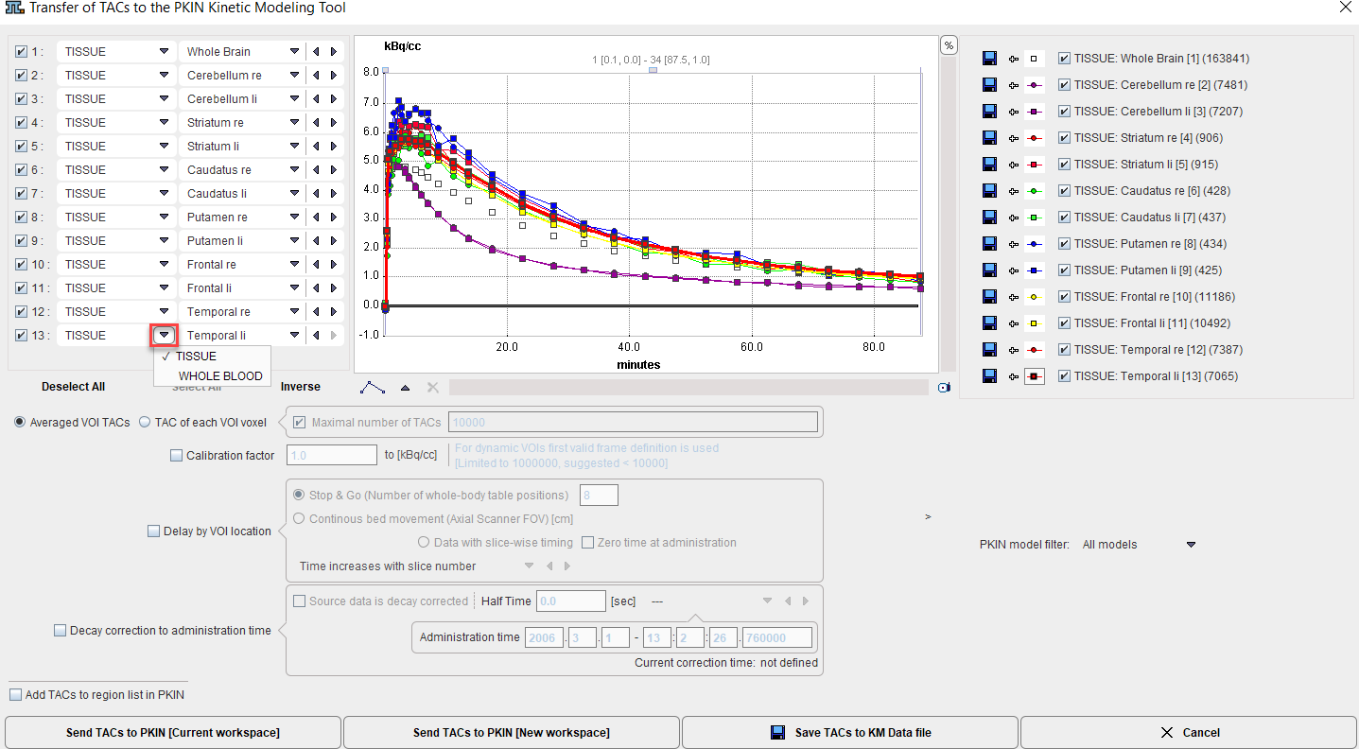Click left-arrow icon beside Striatum li [5] curve
Viewport: 1359px width, 749px height.
(x=1015, y=165)
